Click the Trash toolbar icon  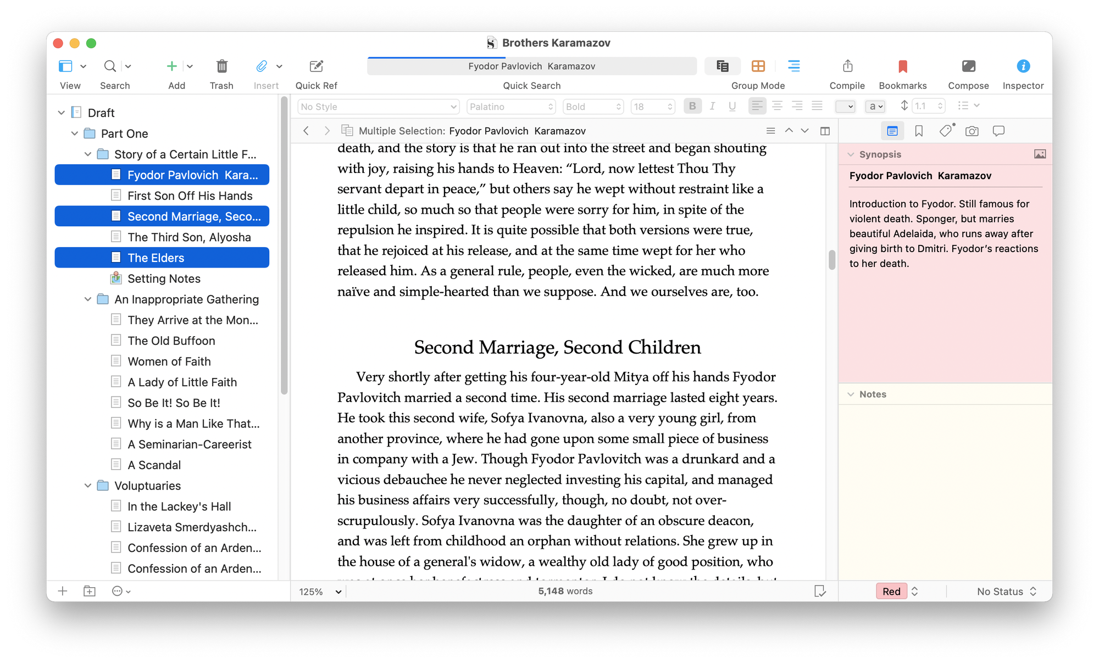[221, 66]
